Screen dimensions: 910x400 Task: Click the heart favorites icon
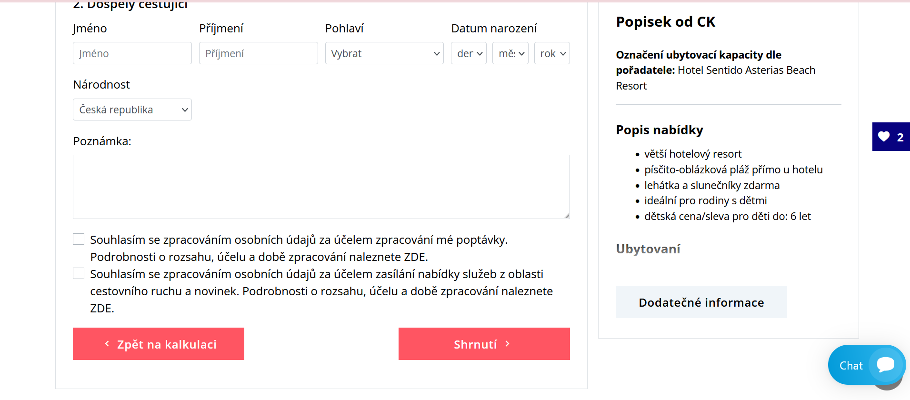click(x=884, y=137)
